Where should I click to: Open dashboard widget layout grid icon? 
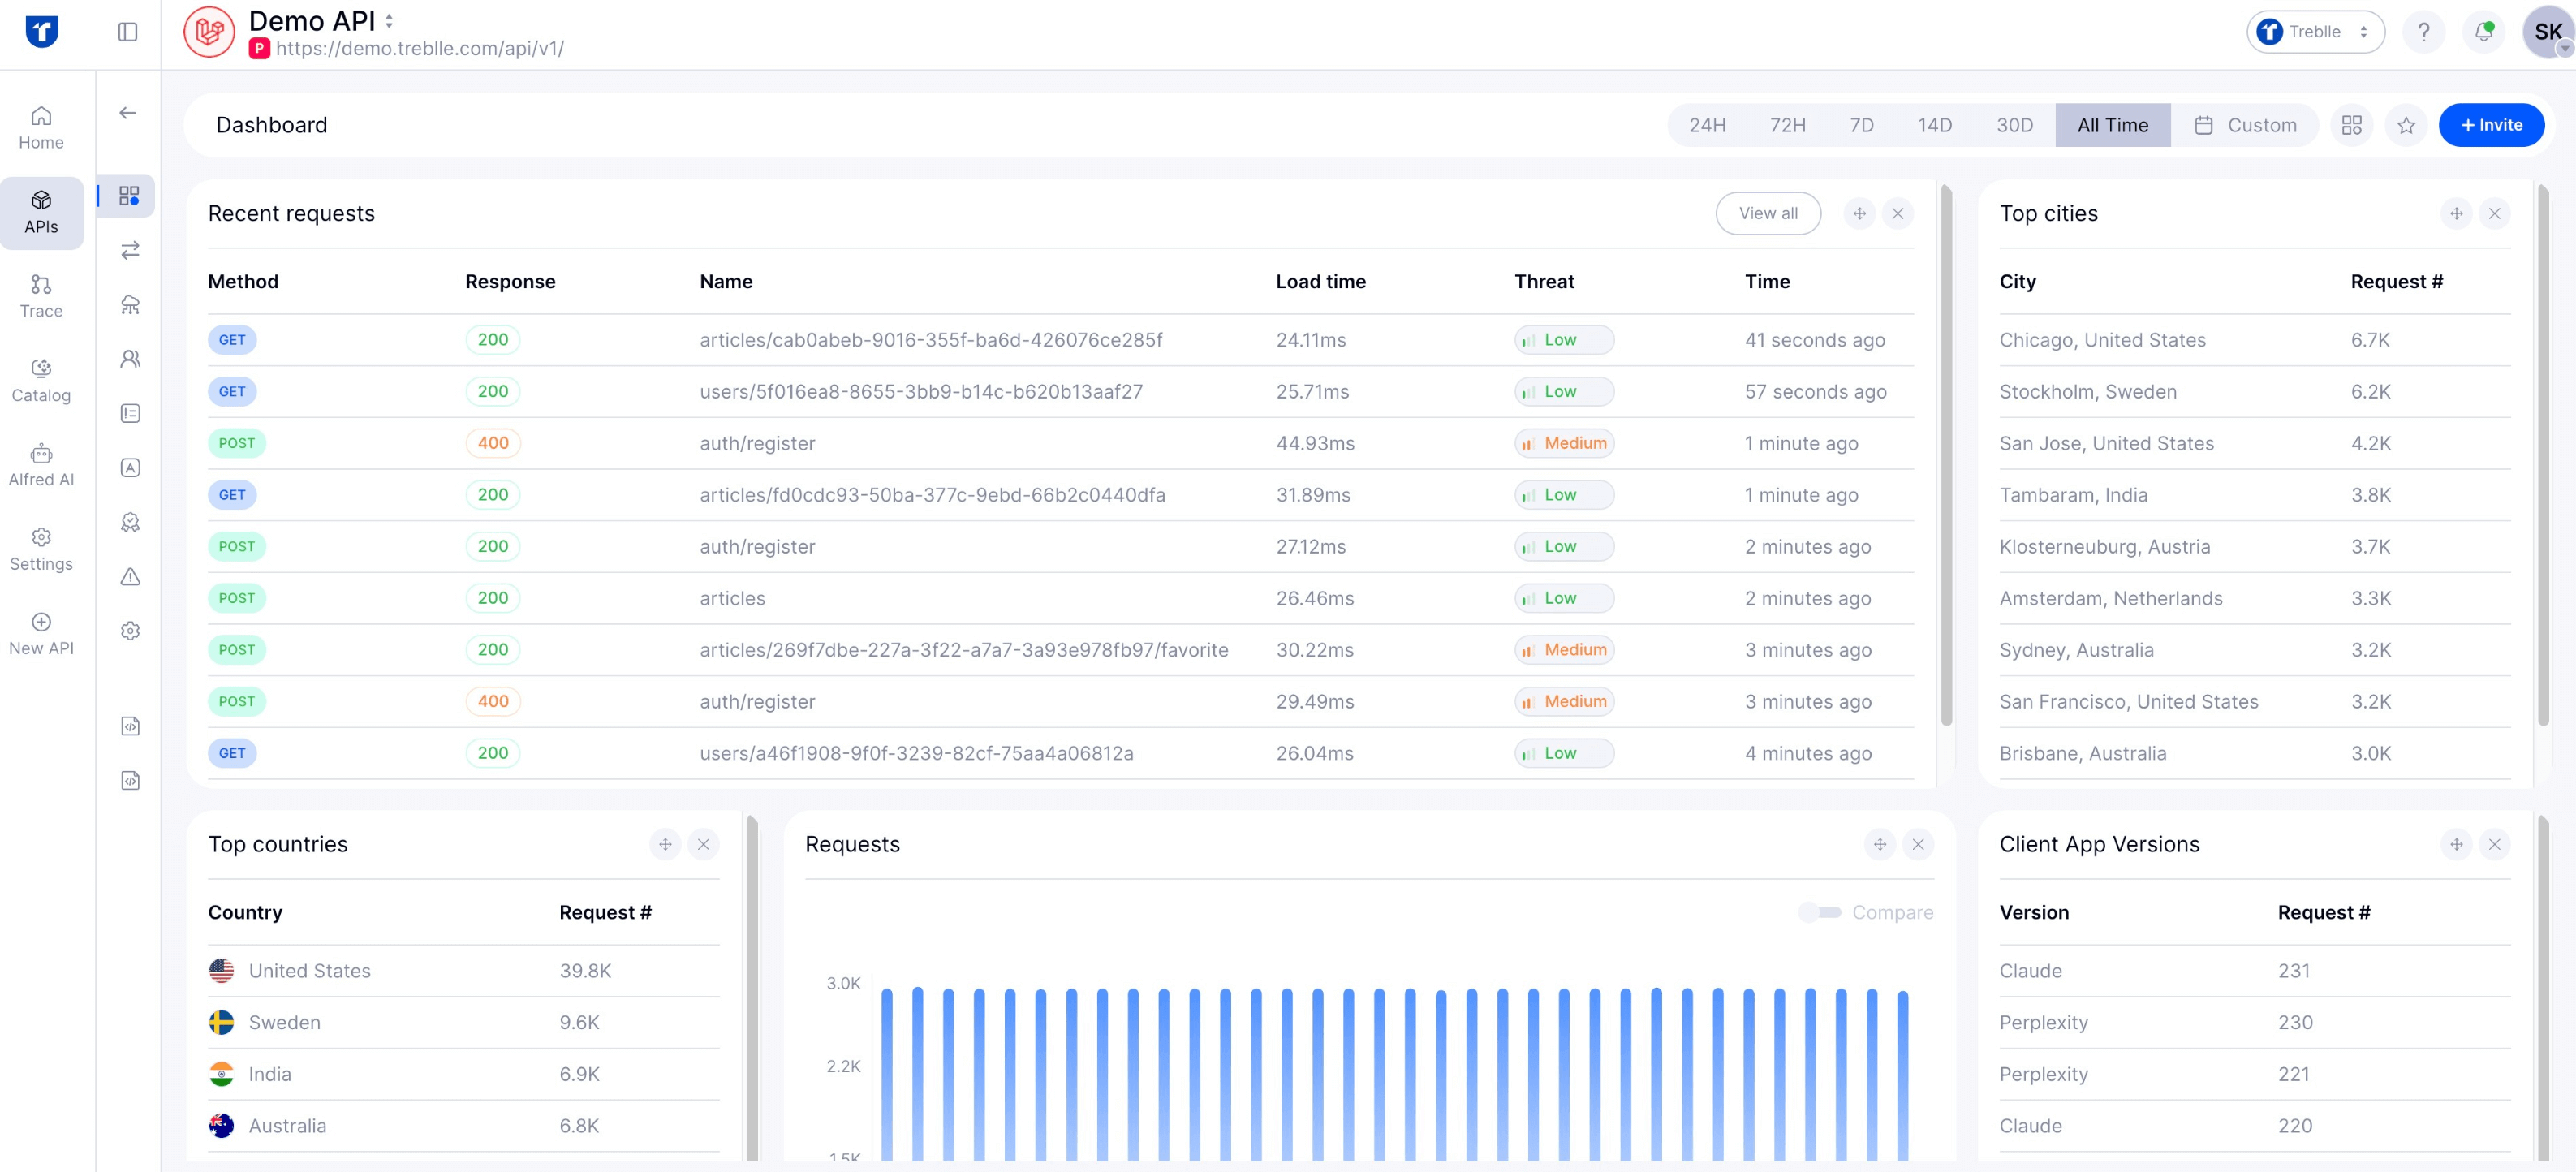click(x=2351, y=125)
